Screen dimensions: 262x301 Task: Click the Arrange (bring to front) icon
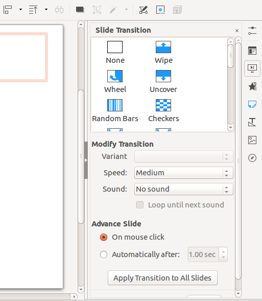33,10
